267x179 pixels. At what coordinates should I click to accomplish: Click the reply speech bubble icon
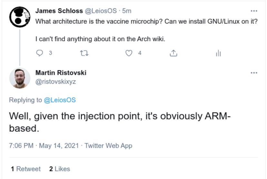coord(40,53)
